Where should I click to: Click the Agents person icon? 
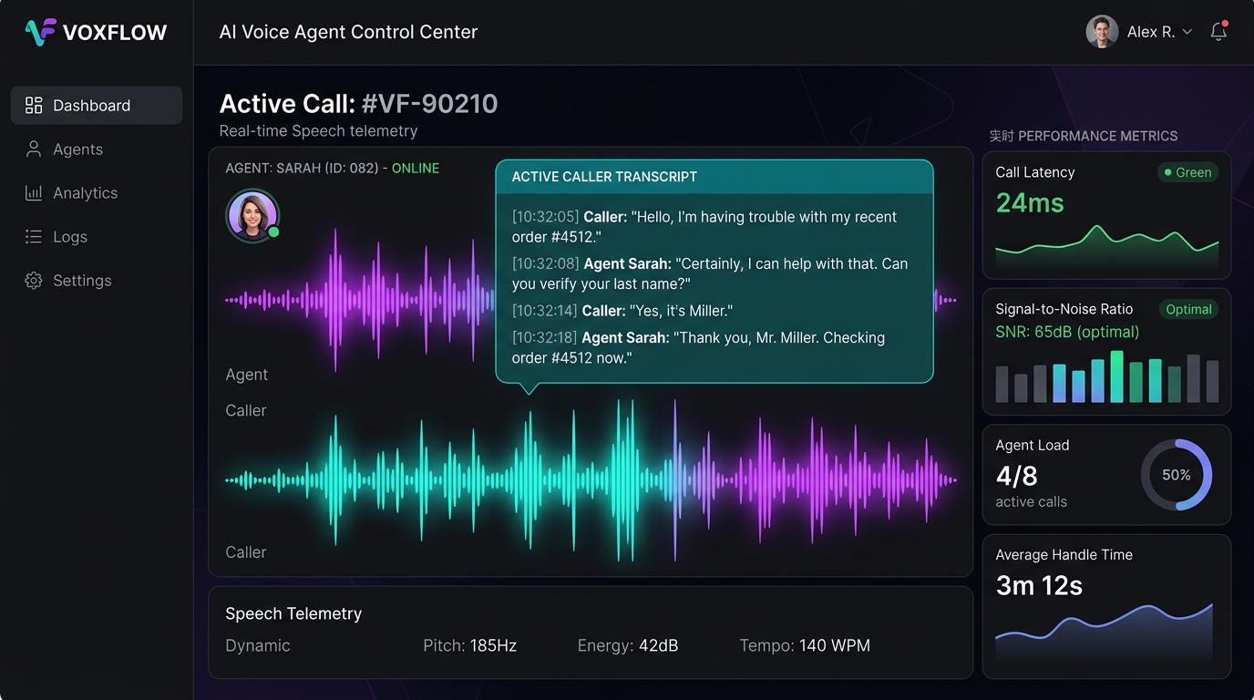34,149
